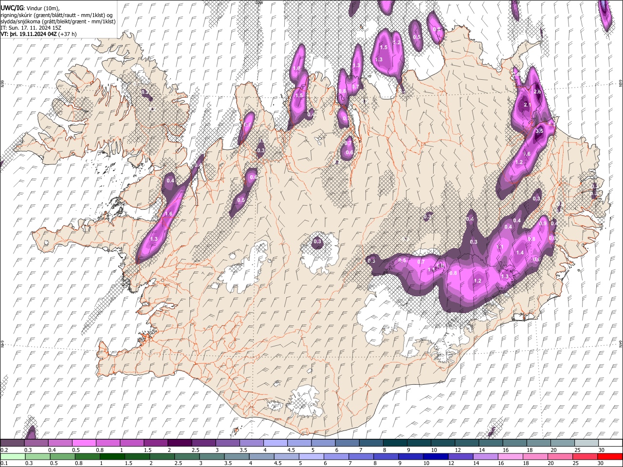The width and height of the screenshot is (623, 467).
Task: Click 'rigning/skúrir' description line in header
Action: coord(56,15)
